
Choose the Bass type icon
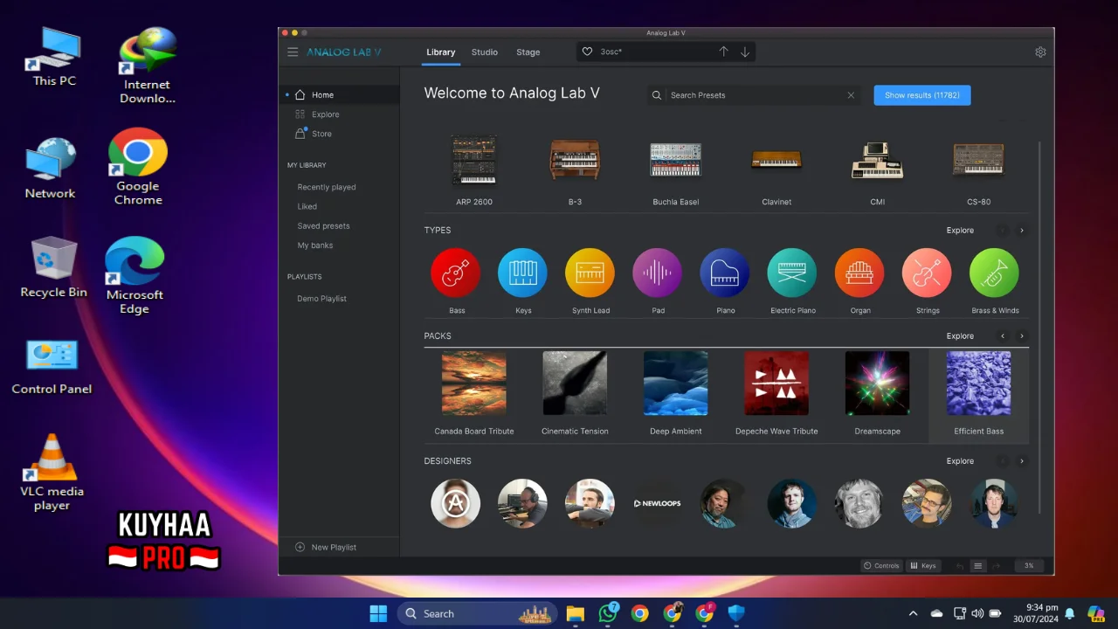(456, 273)
